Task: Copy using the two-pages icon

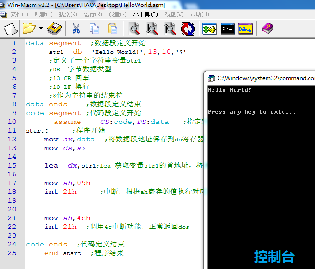Action: pos(94,29)
